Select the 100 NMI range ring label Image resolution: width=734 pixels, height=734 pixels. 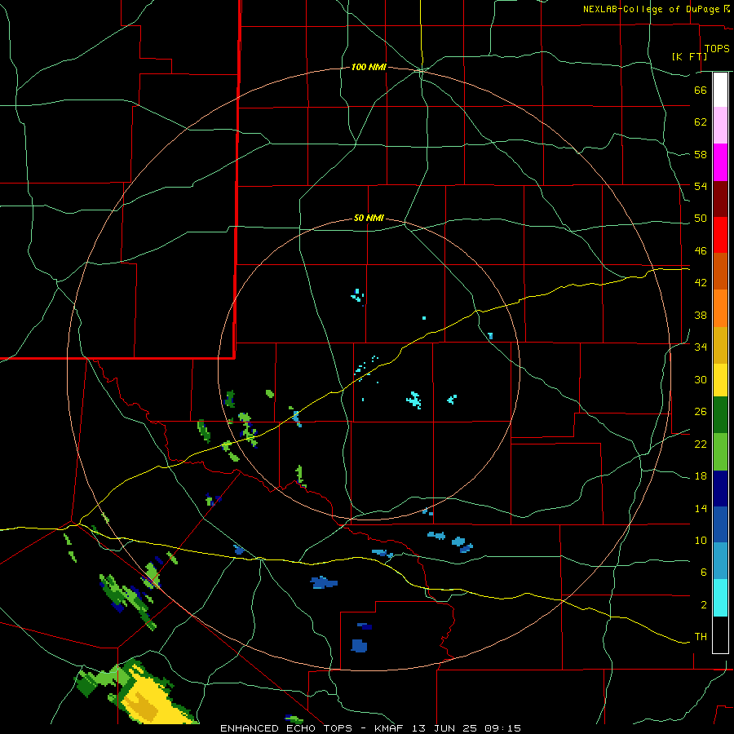(369, 68)
